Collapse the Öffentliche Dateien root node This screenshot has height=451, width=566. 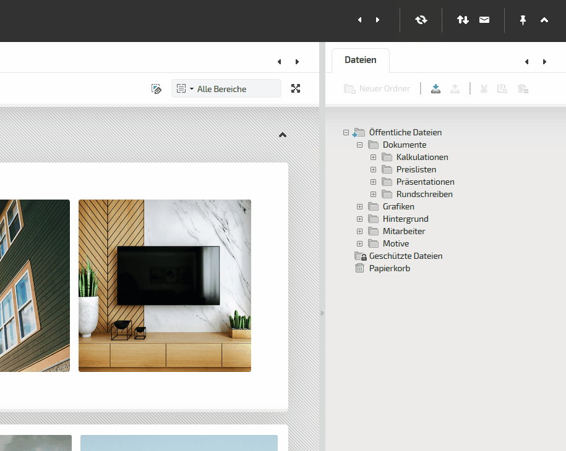pos(346,132)
